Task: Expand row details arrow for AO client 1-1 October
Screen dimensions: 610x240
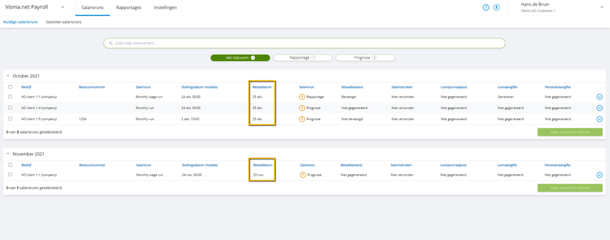Action: pyautogui.click(x=600, y=97)
